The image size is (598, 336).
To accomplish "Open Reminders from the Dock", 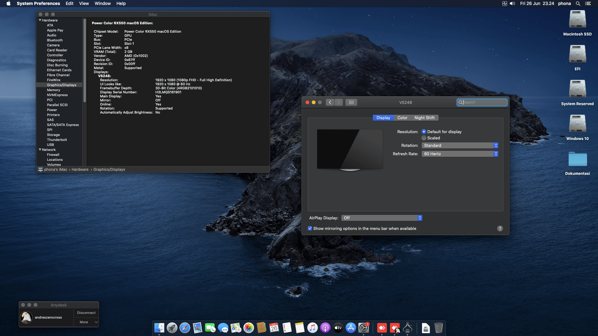I will coord(287,328).
